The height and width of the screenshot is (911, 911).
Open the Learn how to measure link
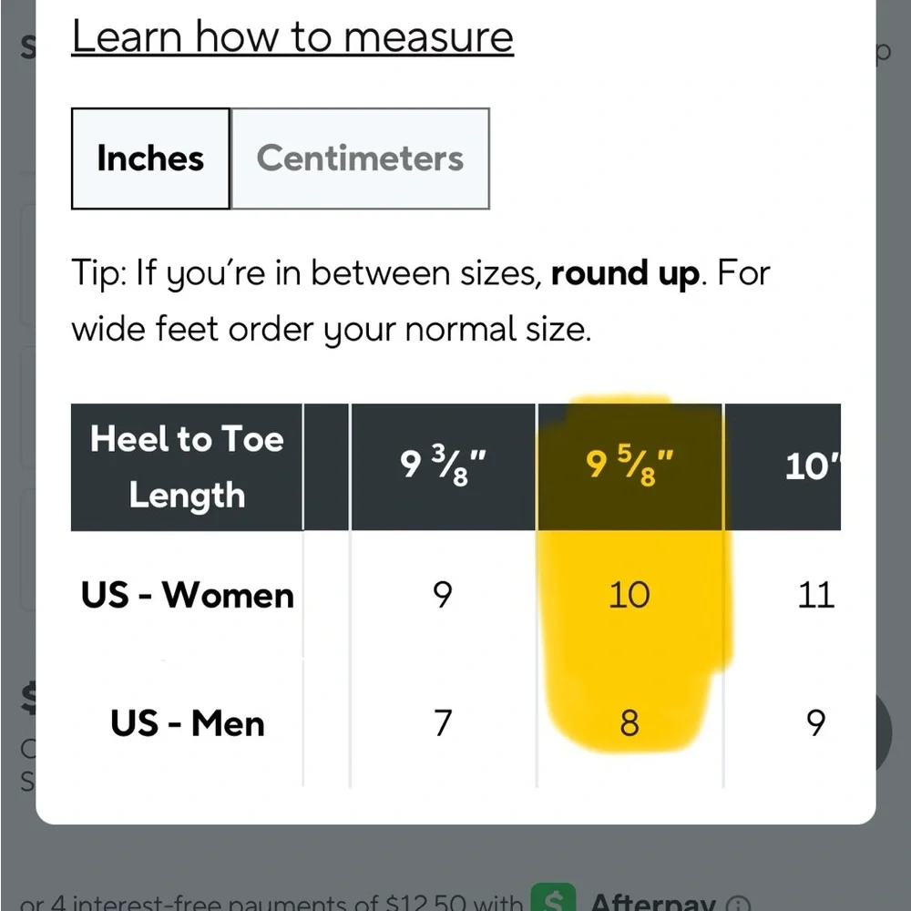point(292,37)
